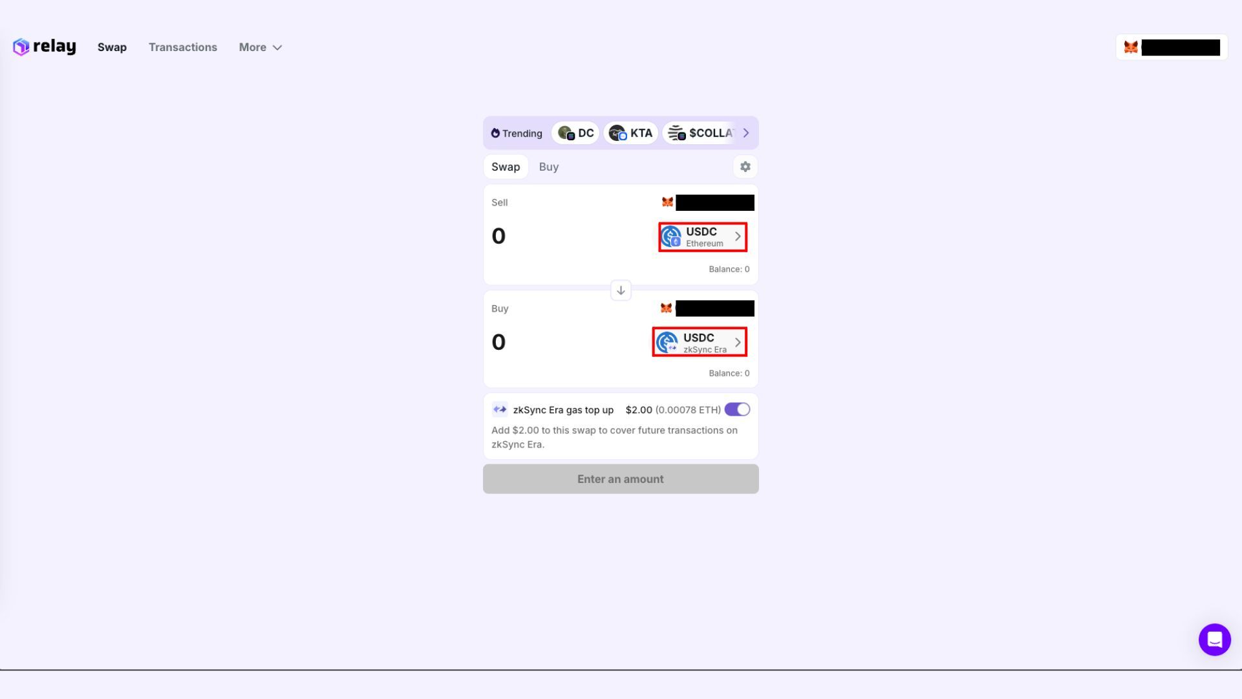The width and height of the screenshot is (1242, 699).
Task: Click MetaMask fox icon in Sell panel
Action: tap(667, 202)
